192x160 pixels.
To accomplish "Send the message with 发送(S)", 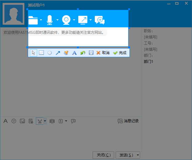I will [x=126, y=155].
